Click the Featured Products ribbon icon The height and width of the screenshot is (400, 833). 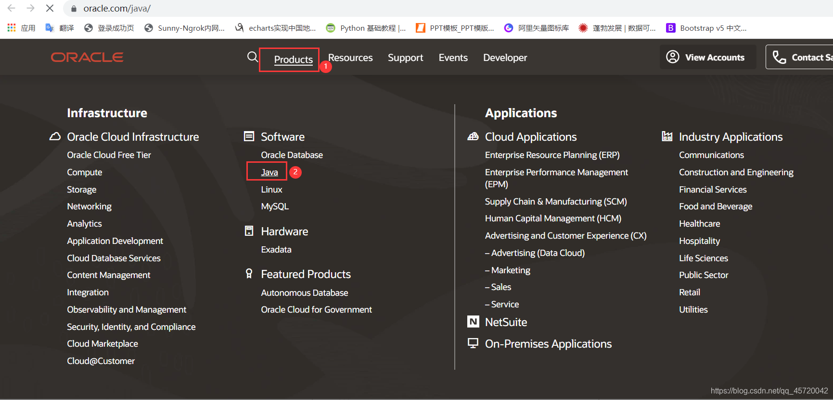tap(249, 274)
